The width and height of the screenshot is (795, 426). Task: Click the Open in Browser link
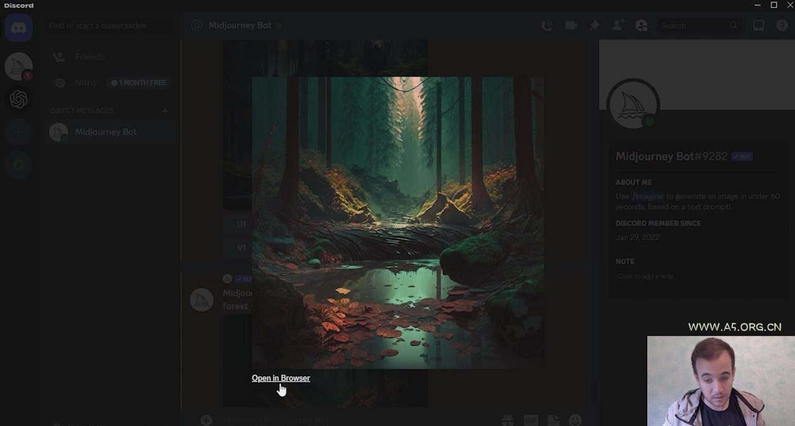pyautogui.click(x=281, y=378)
